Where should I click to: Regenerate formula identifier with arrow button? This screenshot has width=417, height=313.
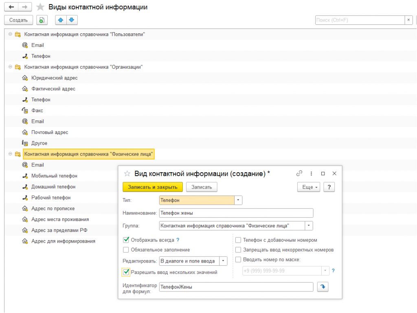point(323,287)
